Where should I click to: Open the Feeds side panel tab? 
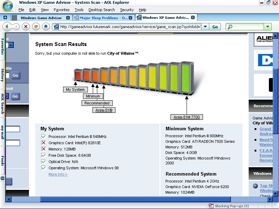coord(2,161)
